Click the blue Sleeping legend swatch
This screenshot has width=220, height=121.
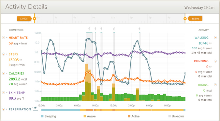coord(42,116)
